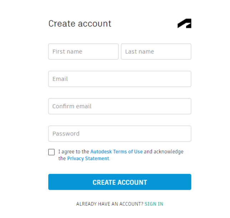The image size is (230, 218).
Task: Click the Last name placeholder text
Action: (x=140, y=51)
